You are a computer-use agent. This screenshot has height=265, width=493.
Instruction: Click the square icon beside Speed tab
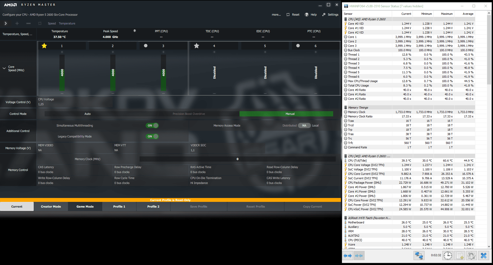click(40, 23)
